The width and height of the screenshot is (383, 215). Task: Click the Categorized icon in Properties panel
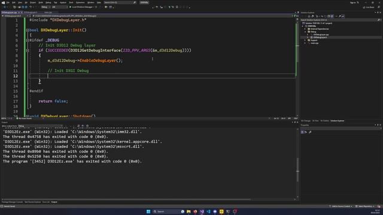pos(302,132)
